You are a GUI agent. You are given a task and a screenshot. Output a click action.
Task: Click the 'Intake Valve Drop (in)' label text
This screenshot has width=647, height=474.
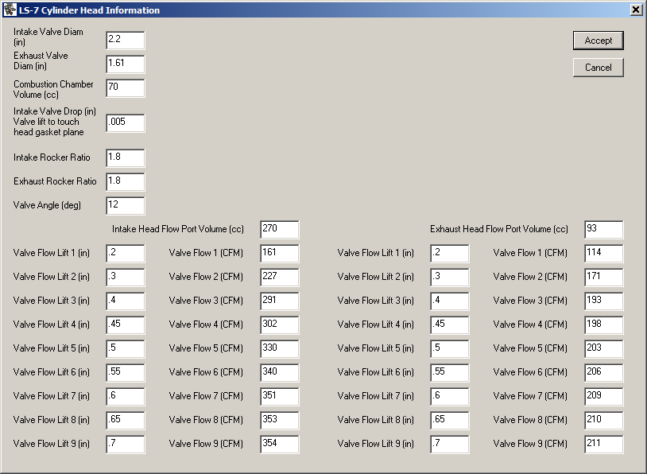[55, 111]
